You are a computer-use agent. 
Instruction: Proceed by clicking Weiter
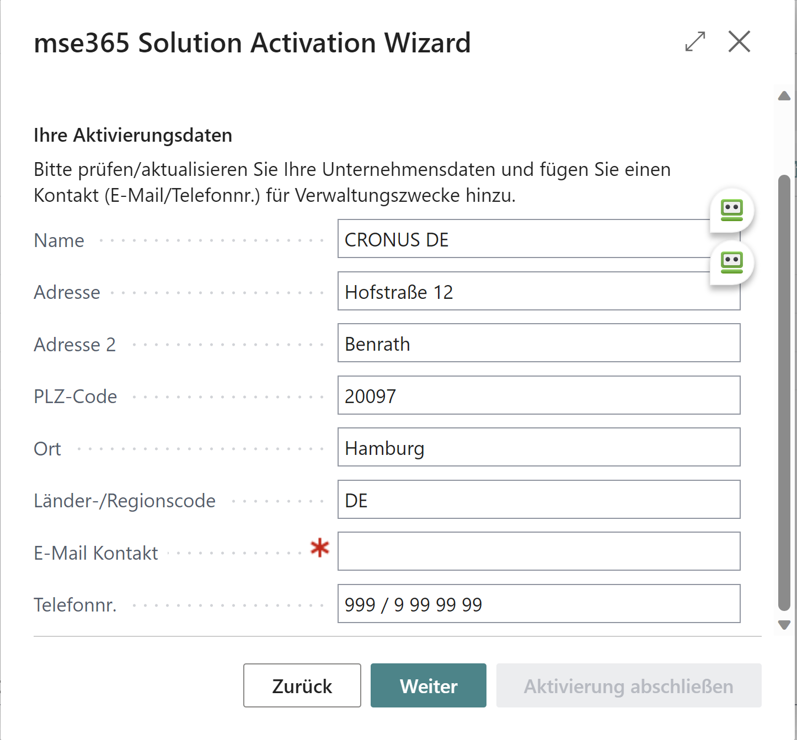pos(428,685)
